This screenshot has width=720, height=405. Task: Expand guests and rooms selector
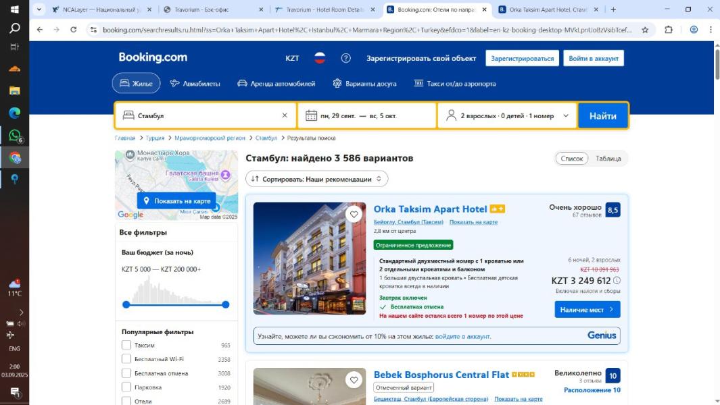coord(507,115)
